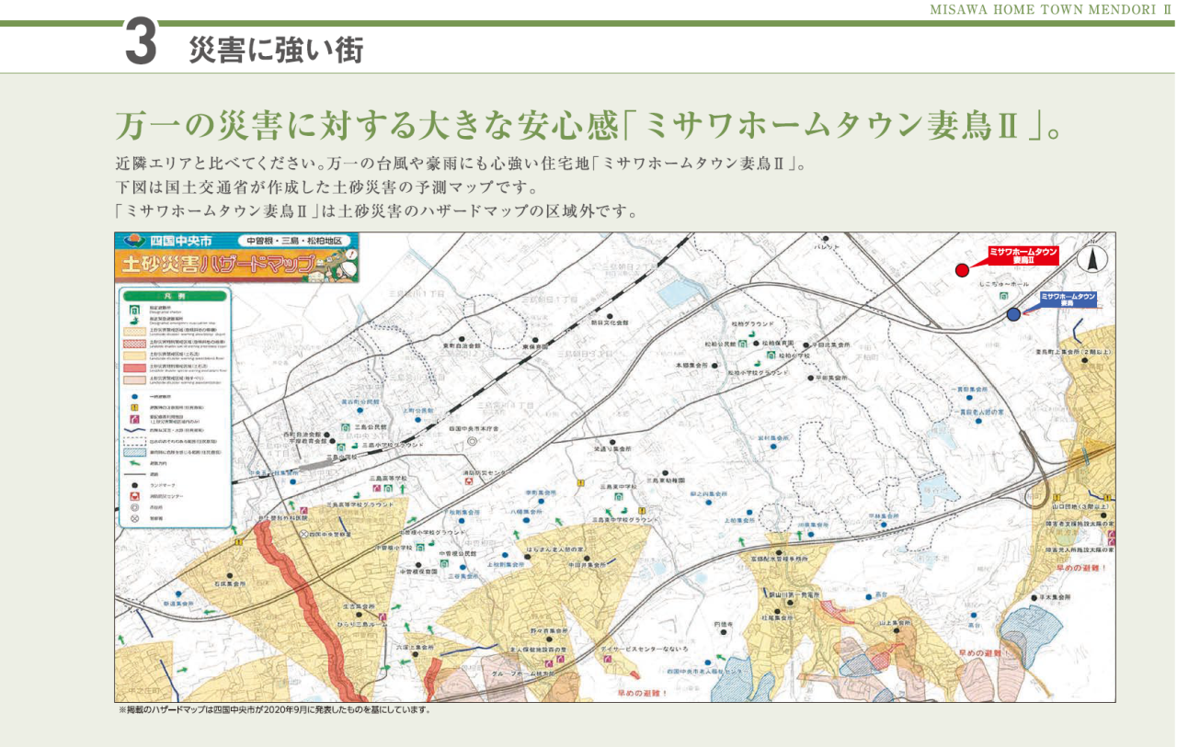Click the 三島東中学校 label on the map
1177x747 pixels.
(x=618, y=487)
